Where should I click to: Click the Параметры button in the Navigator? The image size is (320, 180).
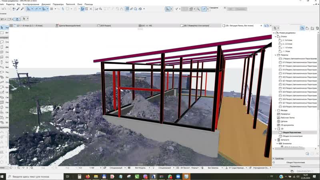pos(295,166)
